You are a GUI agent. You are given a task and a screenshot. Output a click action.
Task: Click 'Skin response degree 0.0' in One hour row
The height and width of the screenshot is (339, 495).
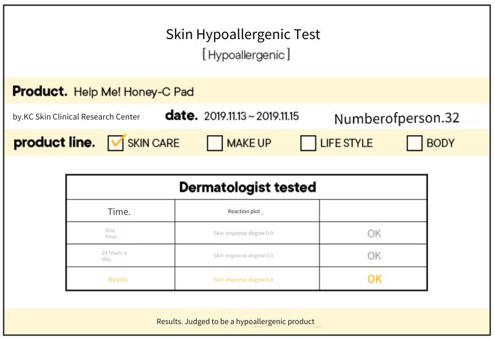[243, 233]
